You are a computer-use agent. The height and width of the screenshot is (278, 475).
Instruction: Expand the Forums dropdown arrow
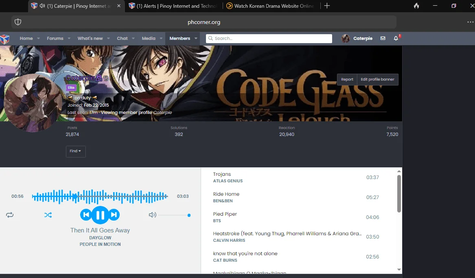point(69,38)
